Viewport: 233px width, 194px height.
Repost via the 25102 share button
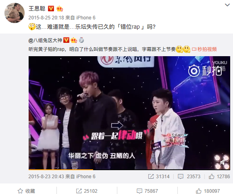tap(87, 191)
